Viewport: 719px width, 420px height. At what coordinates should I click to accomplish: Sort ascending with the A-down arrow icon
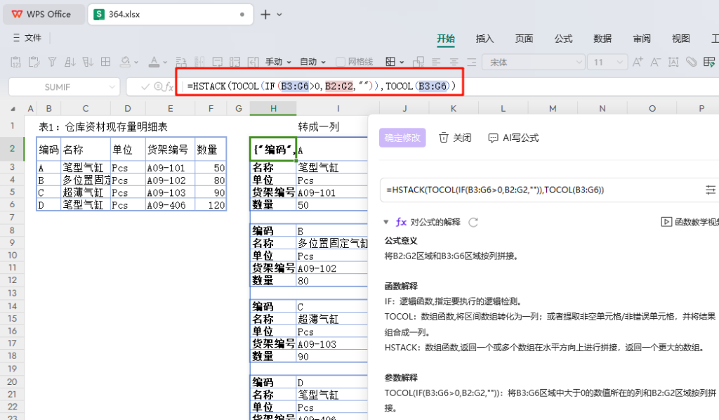(70, 62)
